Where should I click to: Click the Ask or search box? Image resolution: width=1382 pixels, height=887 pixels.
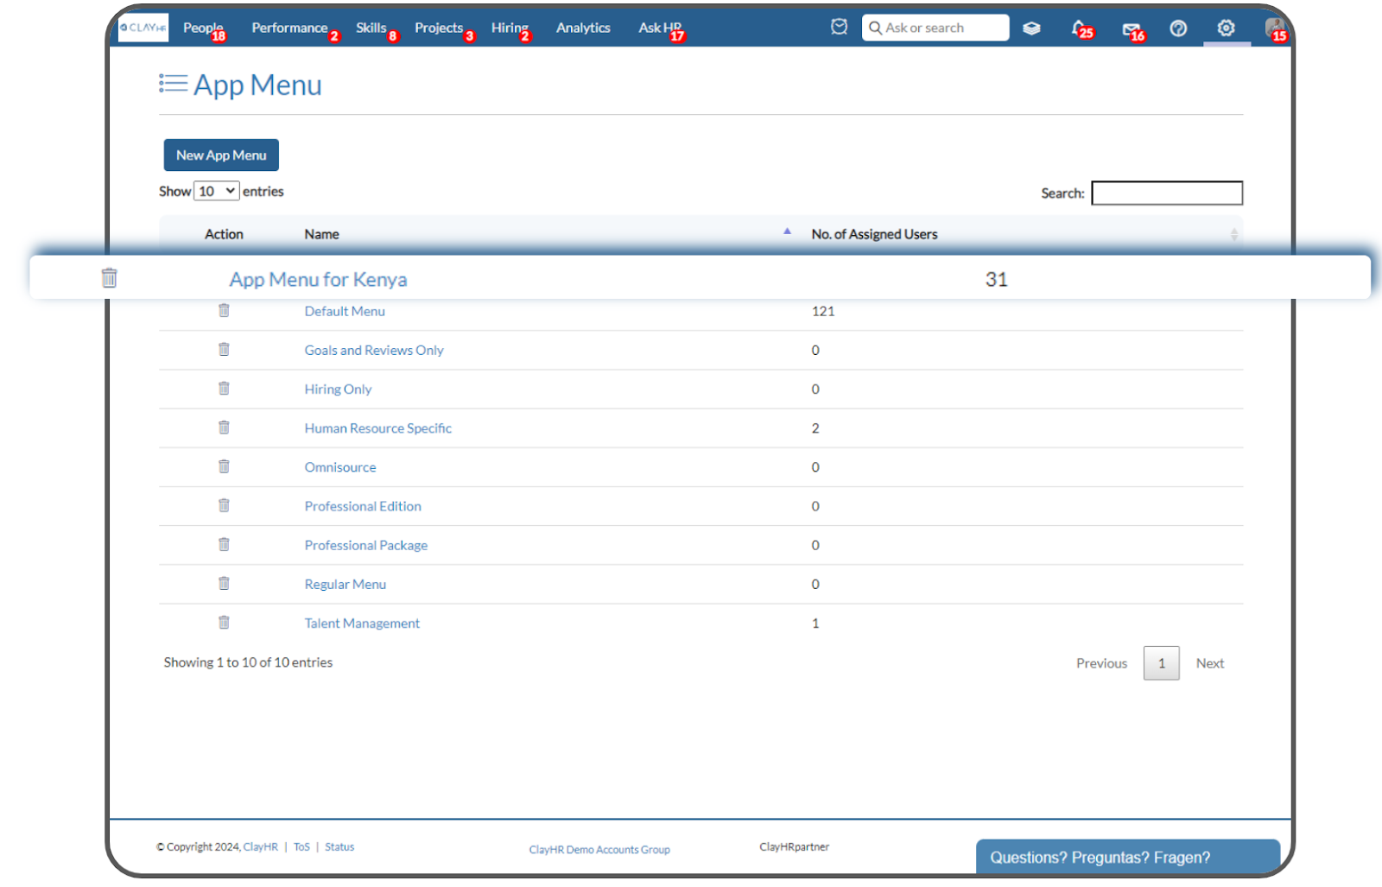[935, 28]
